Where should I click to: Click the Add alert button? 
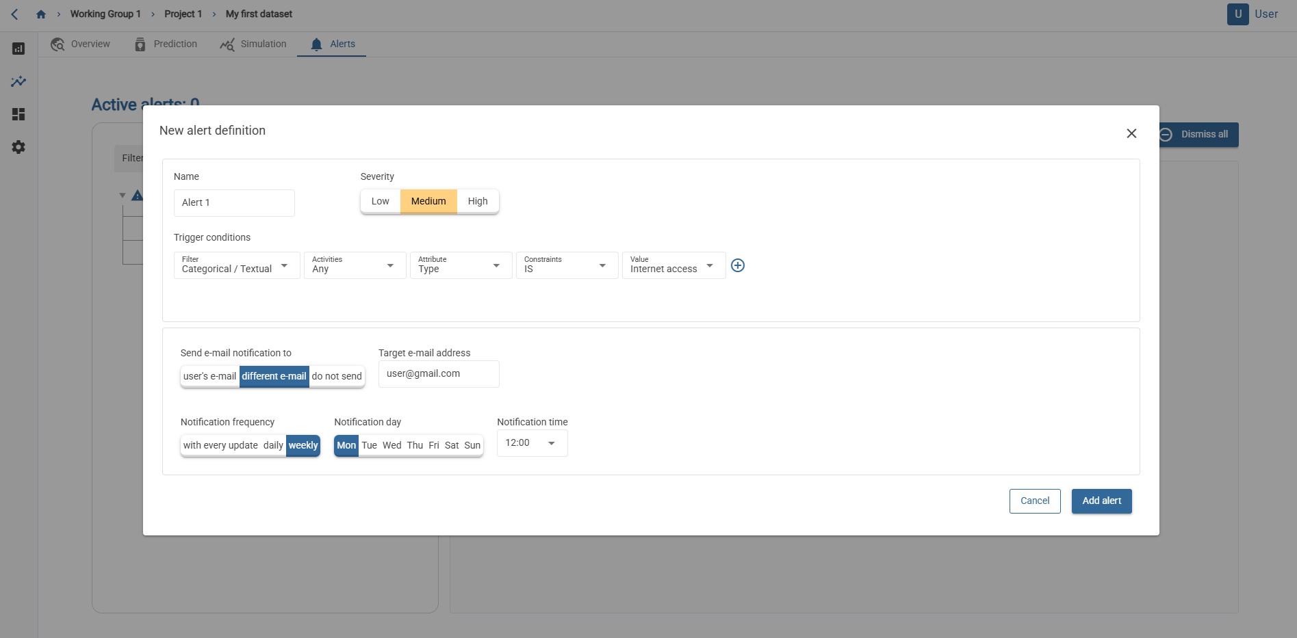click(x=1101, y=501)
